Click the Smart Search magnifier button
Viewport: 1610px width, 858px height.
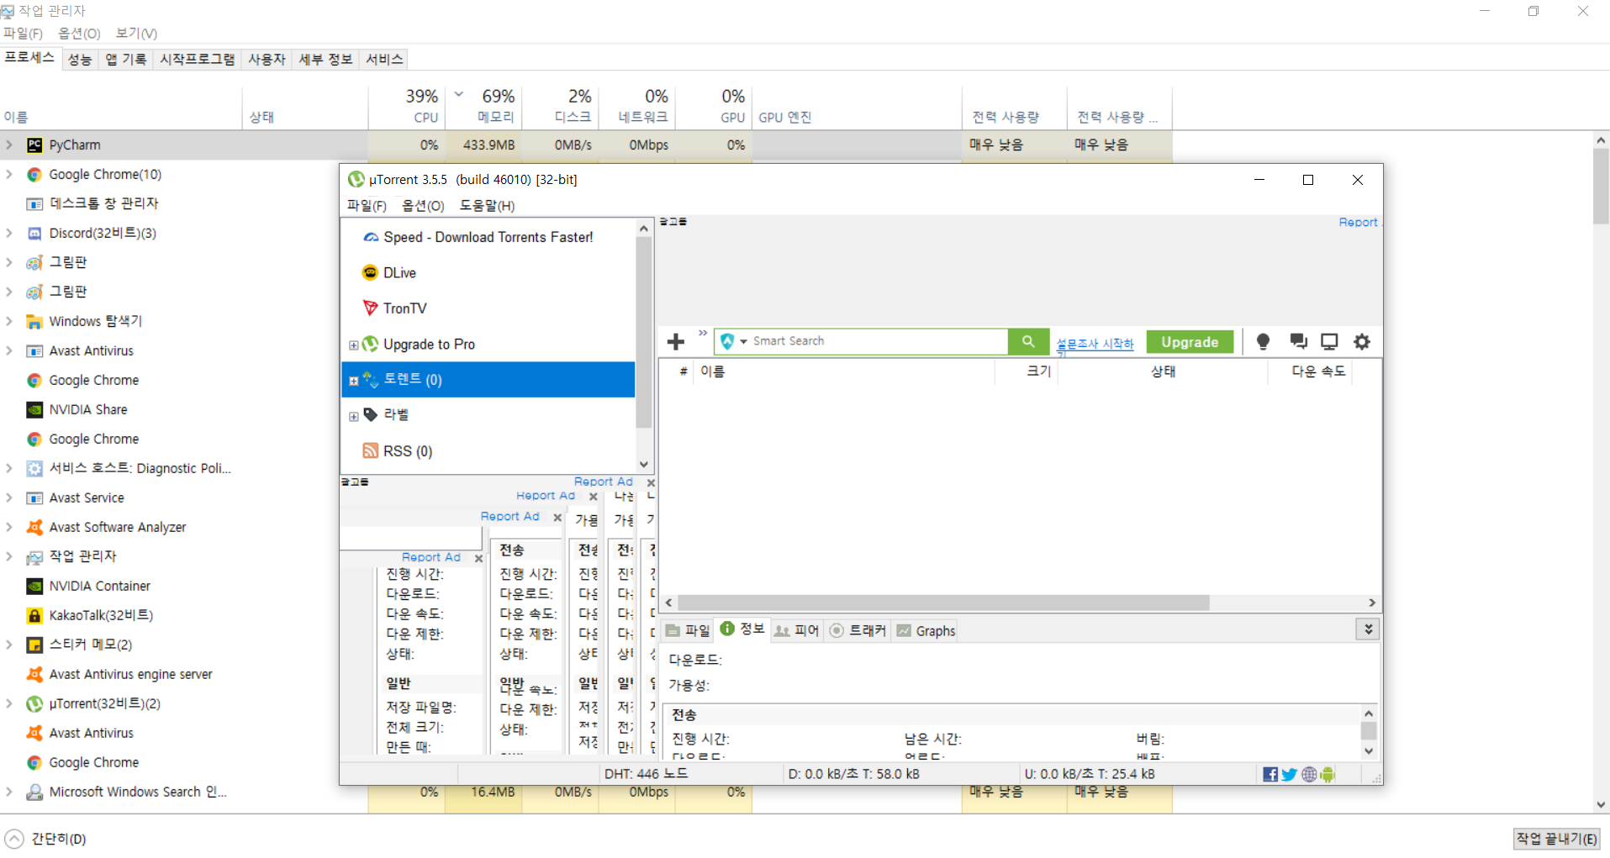point(1028,341)
